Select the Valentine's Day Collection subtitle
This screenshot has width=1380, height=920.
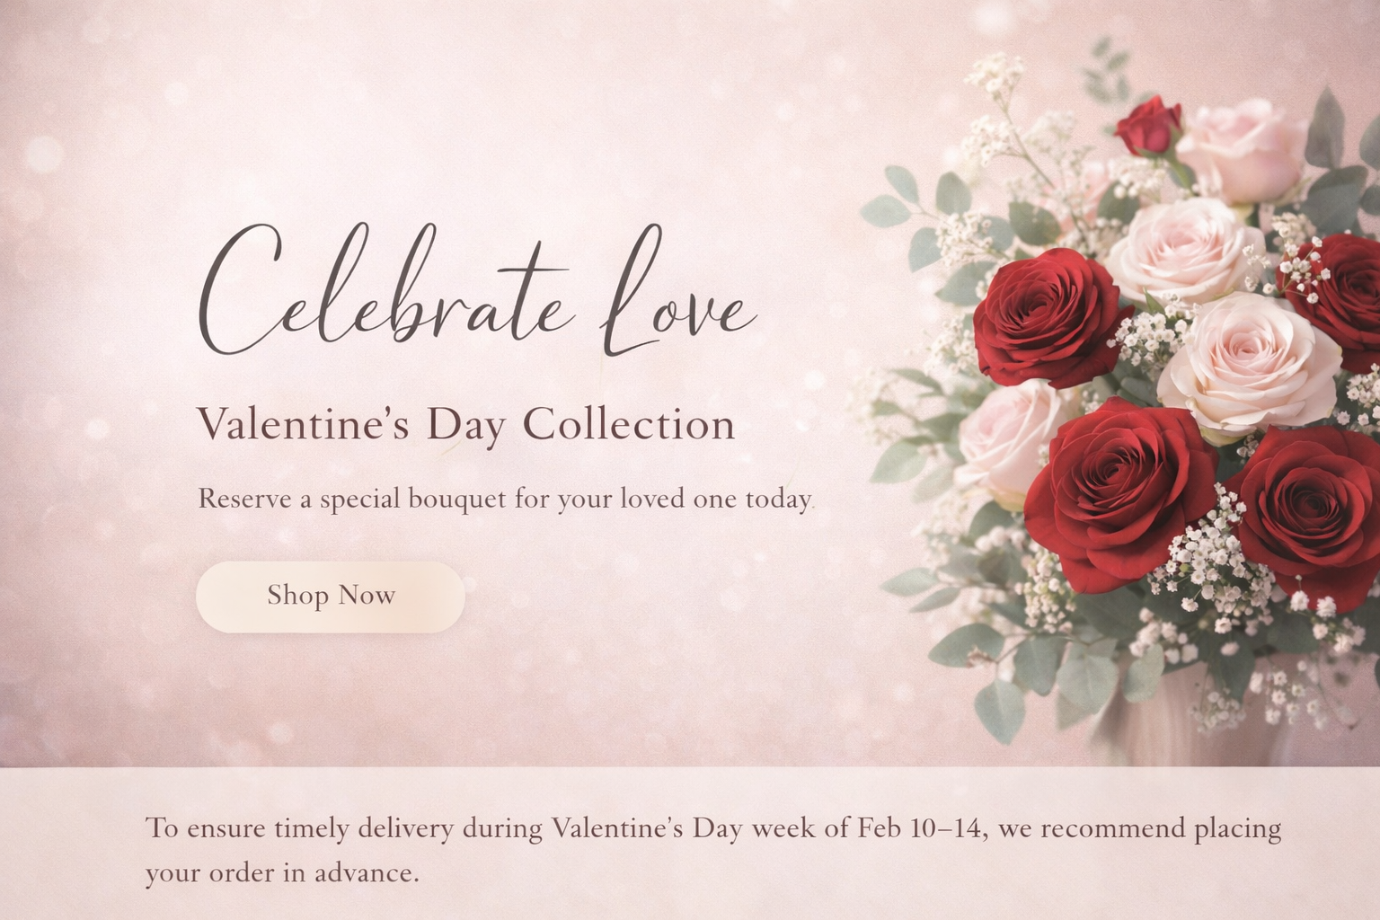click(465, 424)
